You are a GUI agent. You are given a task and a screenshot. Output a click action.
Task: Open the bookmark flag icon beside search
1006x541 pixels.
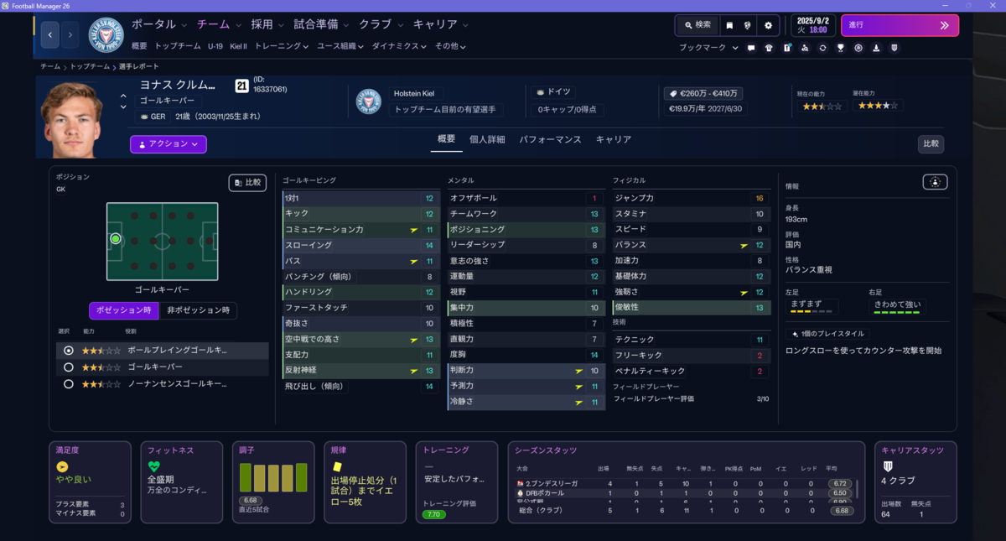click(729, 25)
